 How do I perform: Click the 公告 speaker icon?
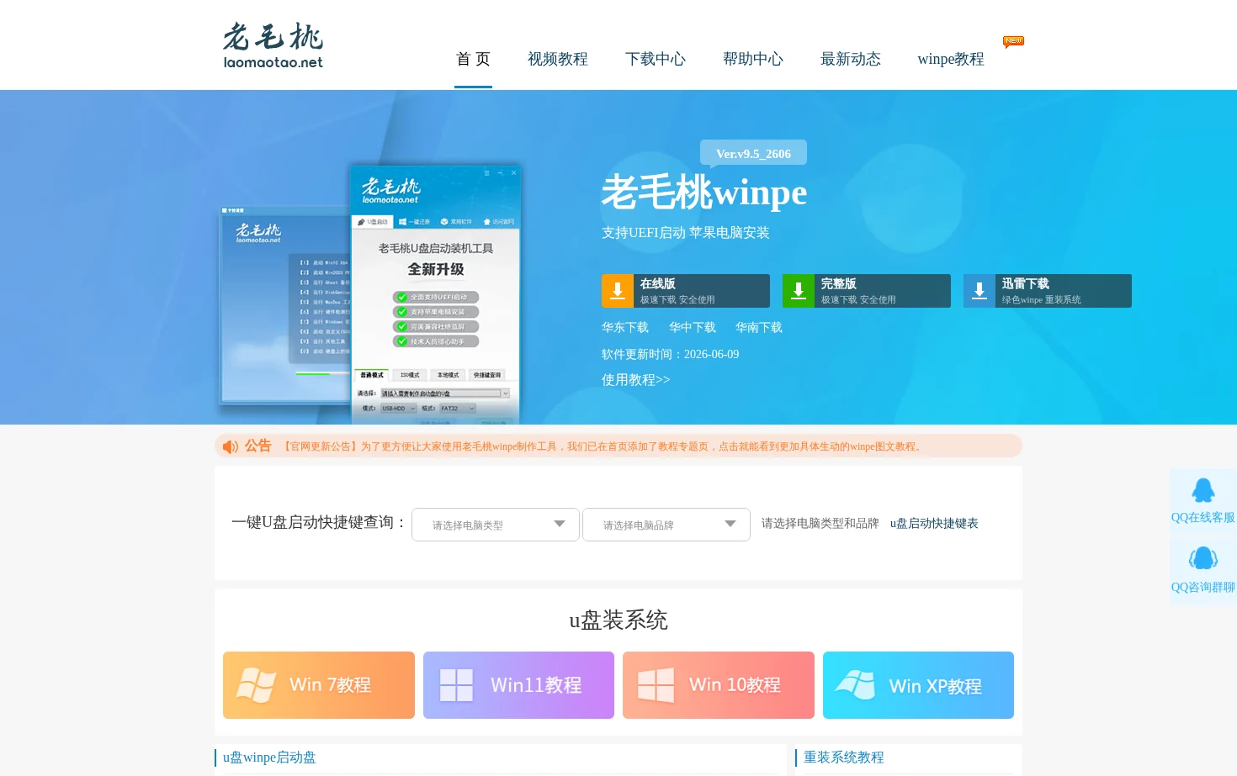pos(231,446)
